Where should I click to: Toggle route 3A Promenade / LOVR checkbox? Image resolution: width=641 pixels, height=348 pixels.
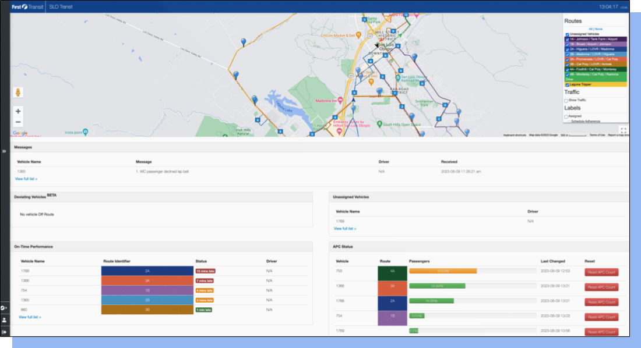567,59
